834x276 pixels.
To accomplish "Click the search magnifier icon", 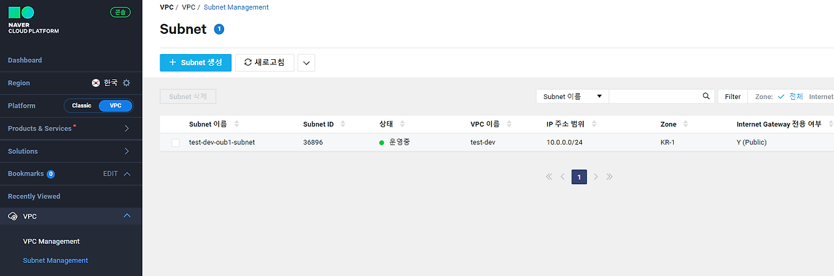I will pos(706,96).
